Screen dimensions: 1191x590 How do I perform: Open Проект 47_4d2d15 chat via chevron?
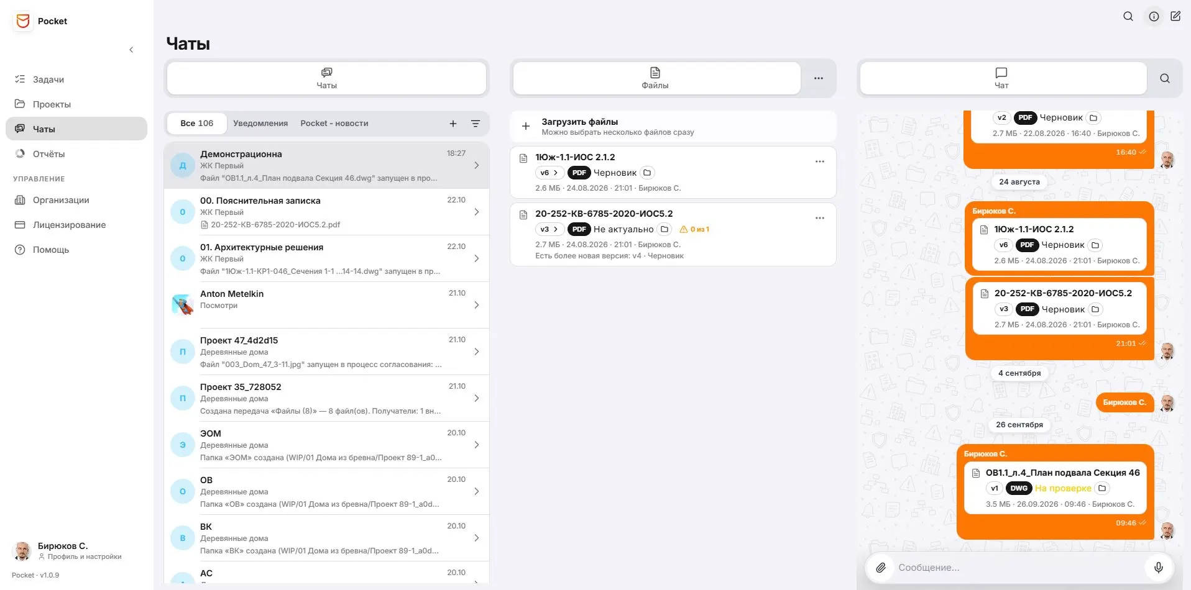[477, 352]
